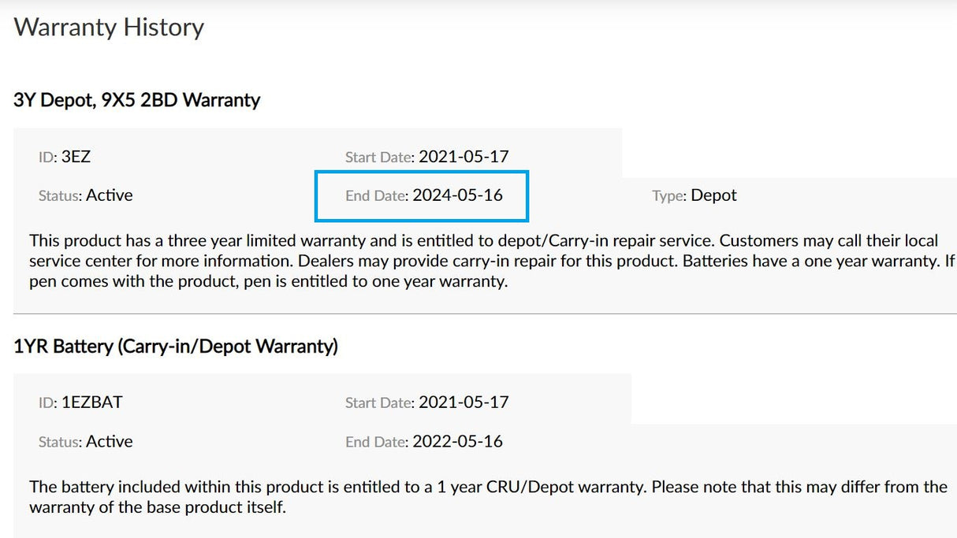Click the Active status in battery warranty
Image resolution: width=957 pixels, height=538 pixels.
[109, 441]
